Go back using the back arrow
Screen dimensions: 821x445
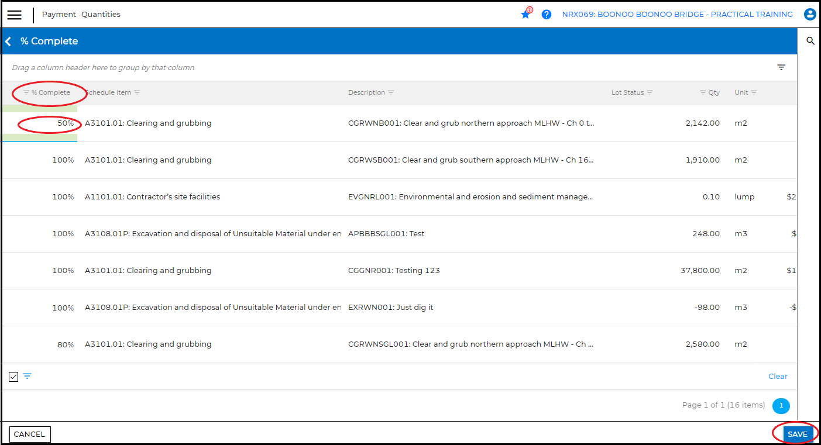8,41
